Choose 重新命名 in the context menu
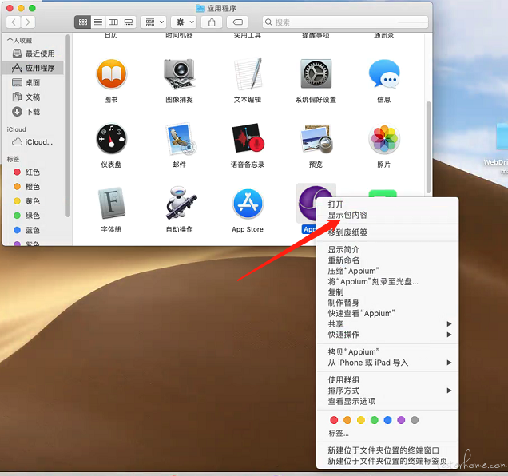 (x=387, y=260)
